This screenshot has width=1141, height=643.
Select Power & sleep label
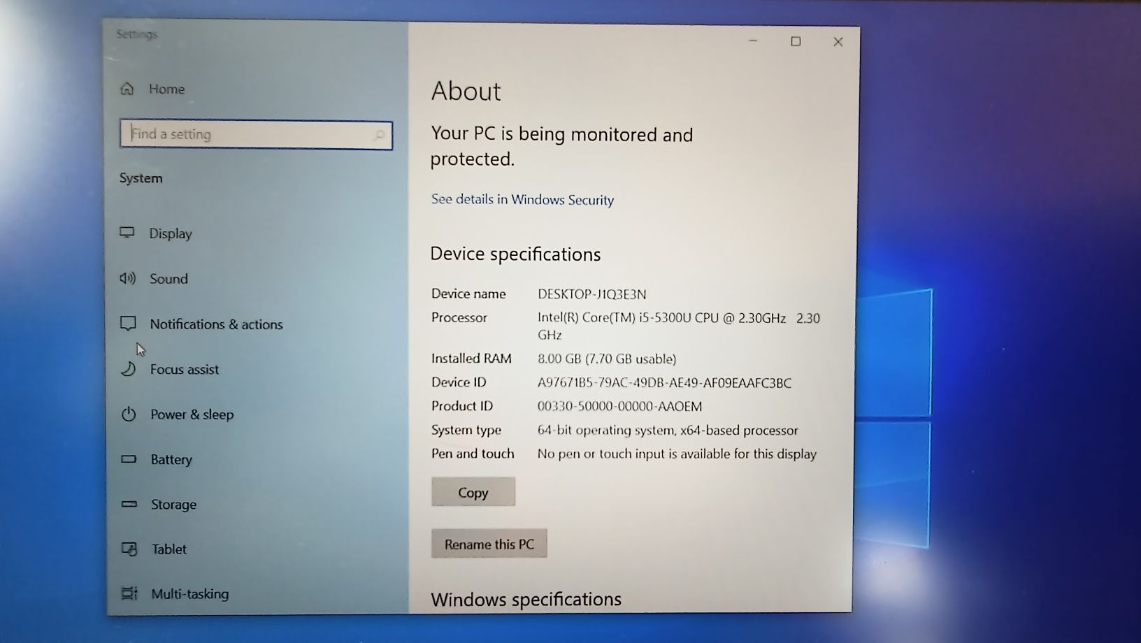coord(192,414)
